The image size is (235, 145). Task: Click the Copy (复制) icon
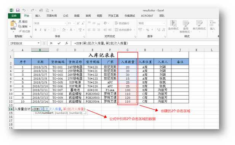(20, 27)
